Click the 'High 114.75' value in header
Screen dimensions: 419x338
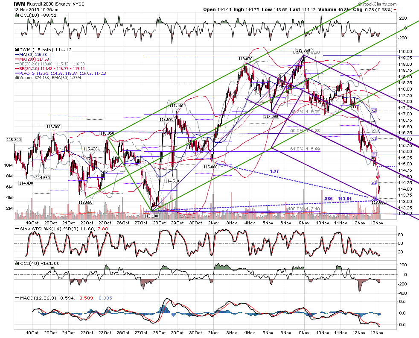click(x=246, y=10)
